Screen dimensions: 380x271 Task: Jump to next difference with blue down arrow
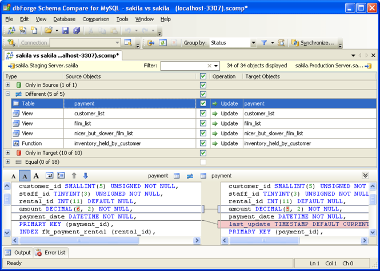coord(85,176)
